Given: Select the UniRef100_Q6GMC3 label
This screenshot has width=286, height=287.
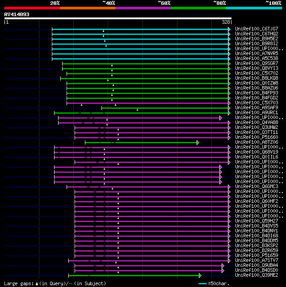Looking at the screenshot, I should [257, 187].
